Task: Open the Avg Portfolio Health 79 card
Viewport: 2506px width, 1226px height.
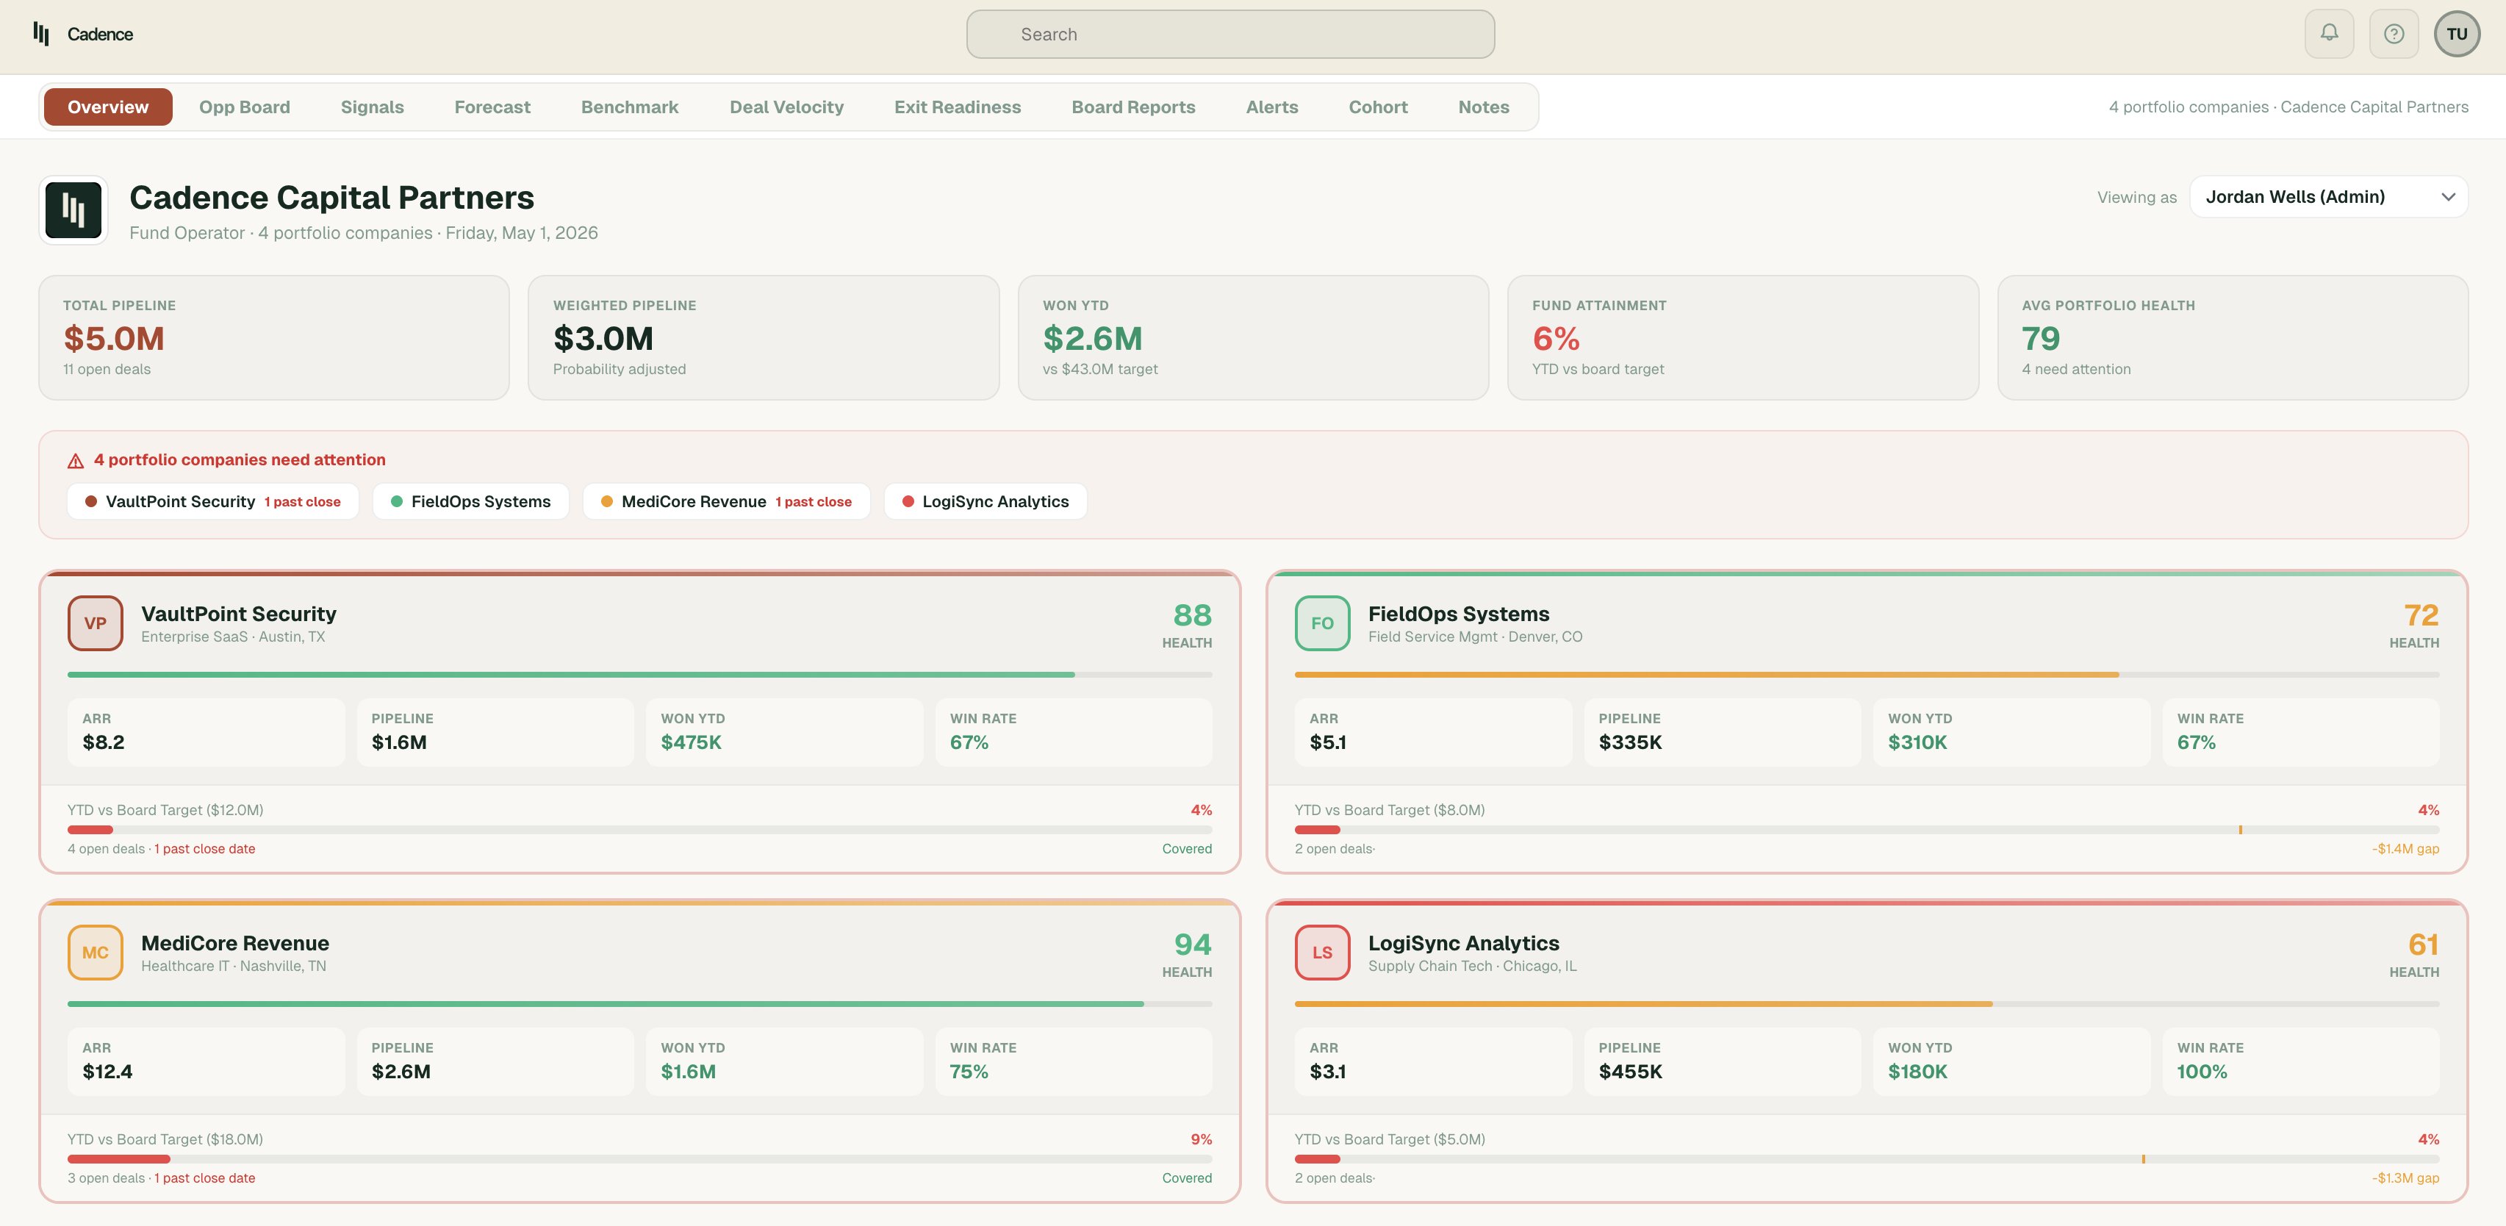Action: (2233, 337)
